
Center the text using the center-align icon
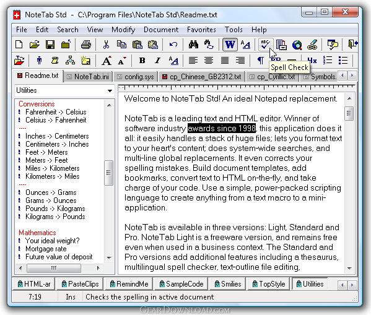[209, 61]
